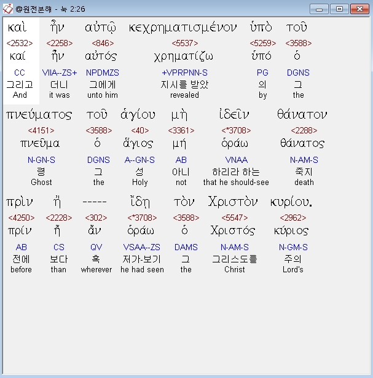Select the Greek word θάνατον
This screenshot has width=373, height=378.
click(x=302, y=114)
